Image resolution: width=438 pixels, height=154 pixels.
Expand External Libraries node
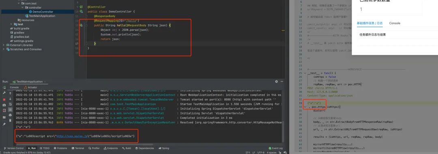pos(4,45)
